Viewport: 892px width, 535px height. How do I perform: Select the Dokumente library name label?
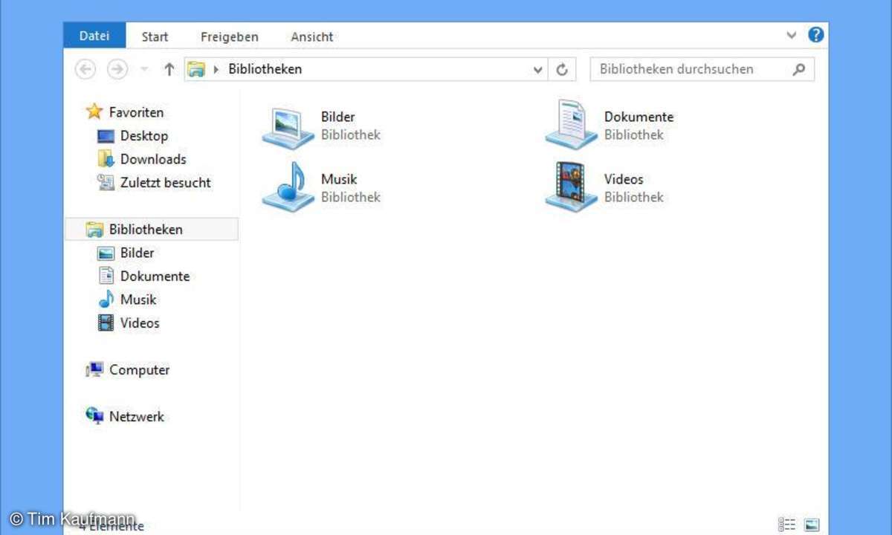pos(639,117)
